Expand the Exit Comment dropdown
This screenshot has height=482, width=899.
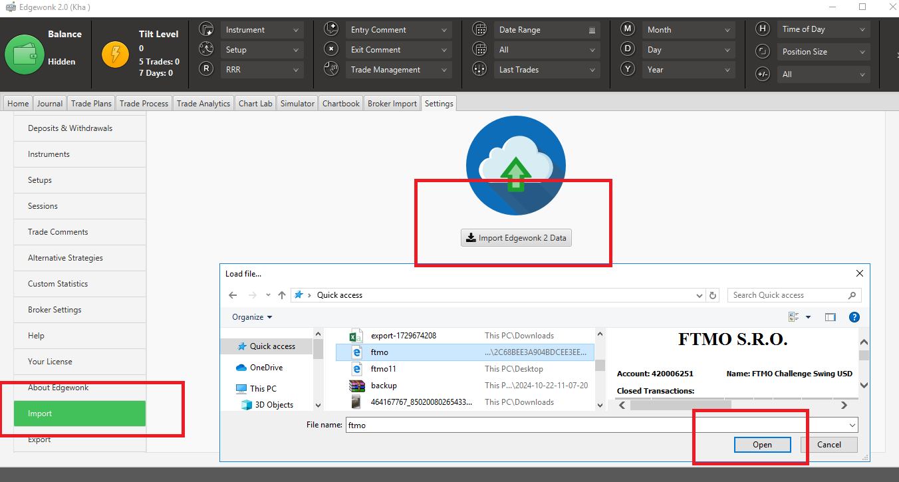[398, 50]
